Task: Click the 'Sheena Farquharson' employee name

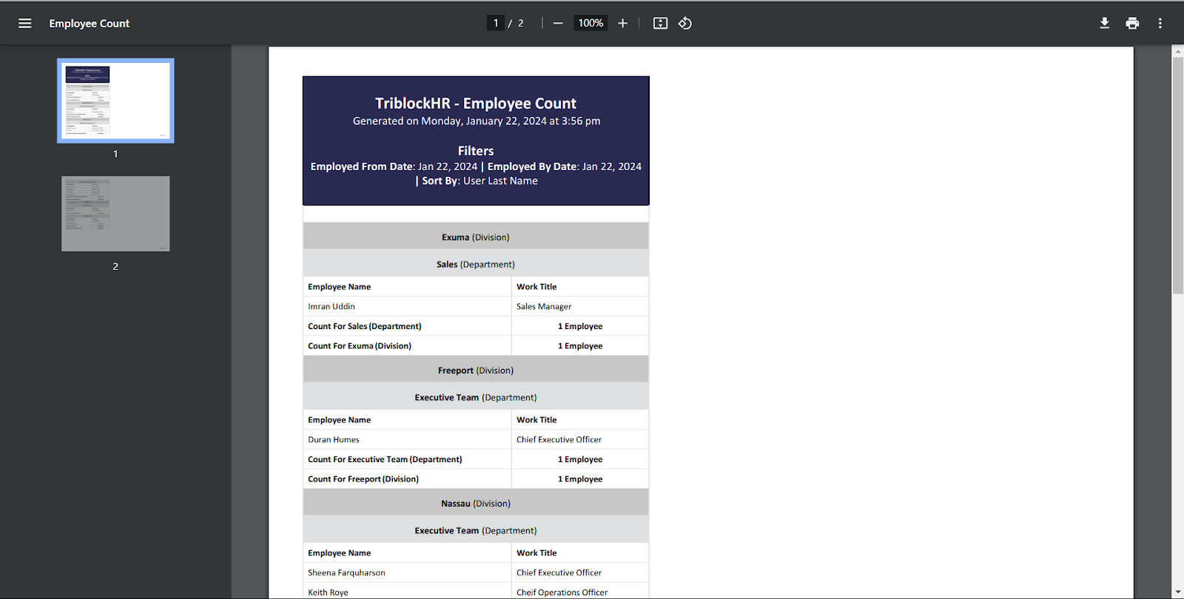Action: click(x=346, y=572)
